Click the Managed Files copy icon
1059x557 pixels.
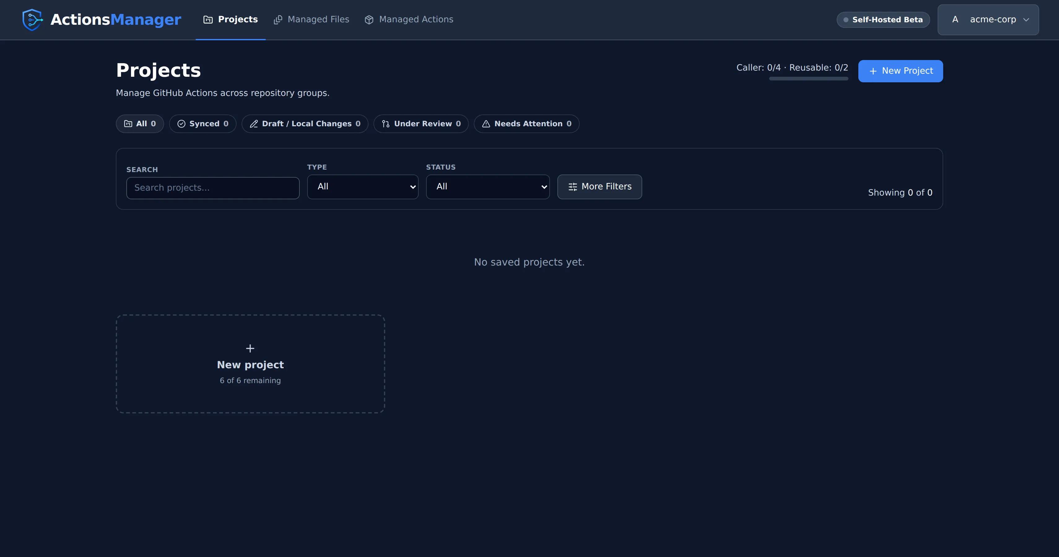[x=278, y=20]
